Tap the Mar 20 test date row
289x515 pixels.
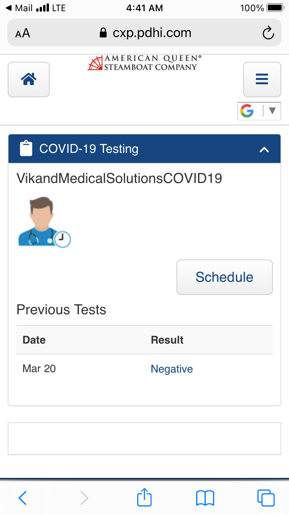(39, 369)
